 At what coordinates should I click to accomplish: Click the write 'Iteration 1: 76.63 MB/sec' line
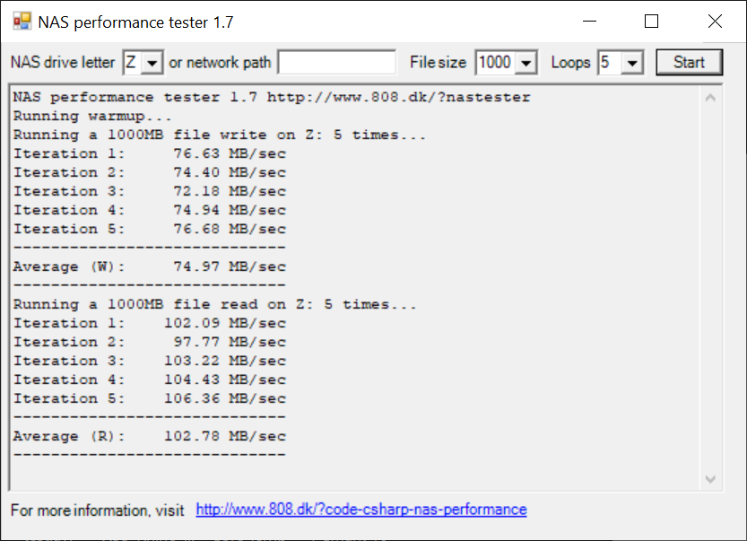click(149, 153)
